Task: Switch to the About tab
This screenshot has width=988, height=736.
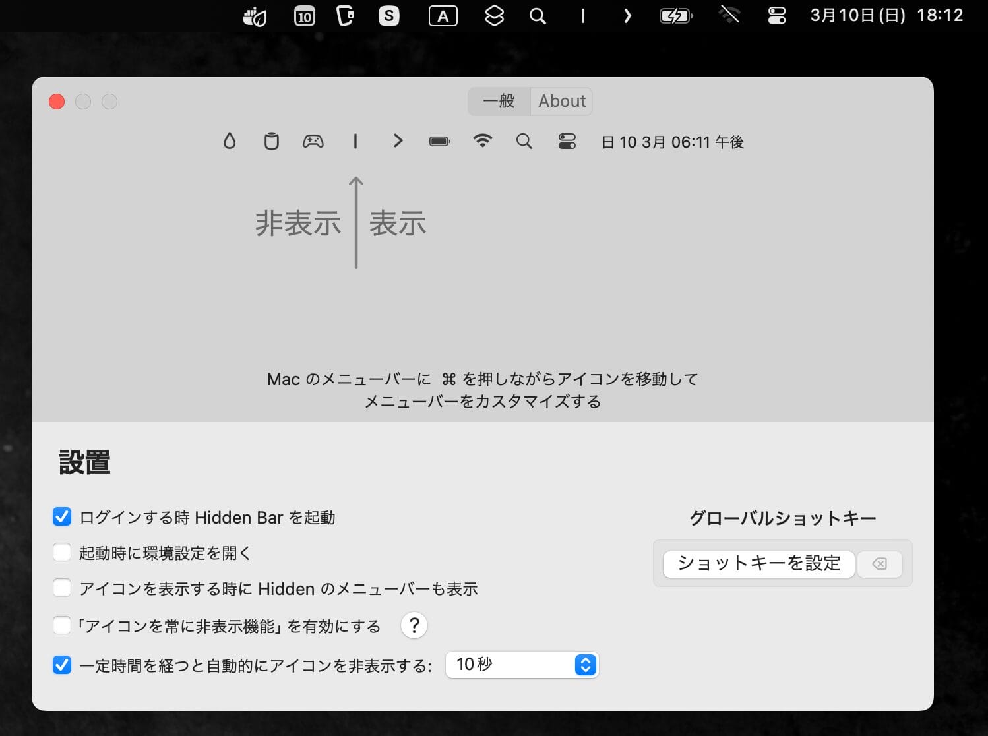Action: [561, 101]
